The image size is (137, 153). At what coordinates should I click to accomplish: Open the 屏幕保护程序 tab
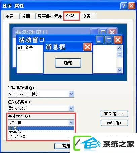coord(50,16)
